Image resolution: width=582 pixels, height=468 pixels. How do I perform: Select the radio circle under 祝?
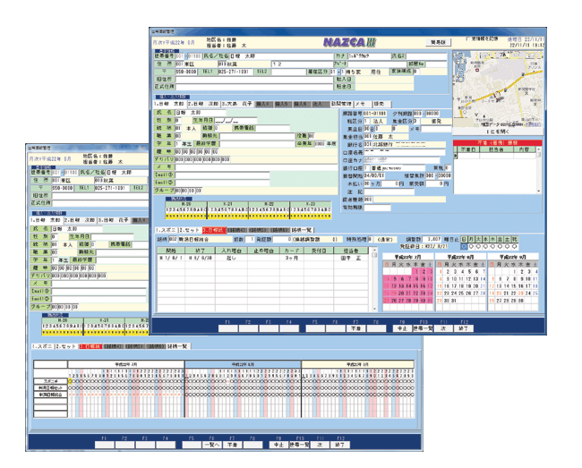tap(515, 246)
